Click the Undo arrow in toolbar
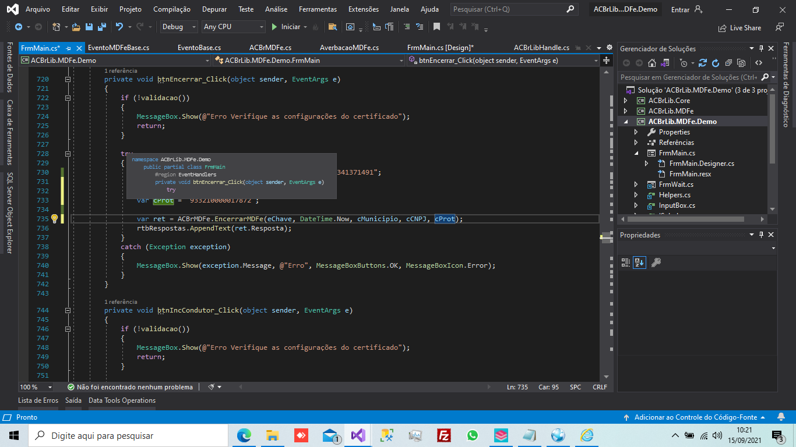The width and height of the screenshot is (796, 447). tap(119, 27)
